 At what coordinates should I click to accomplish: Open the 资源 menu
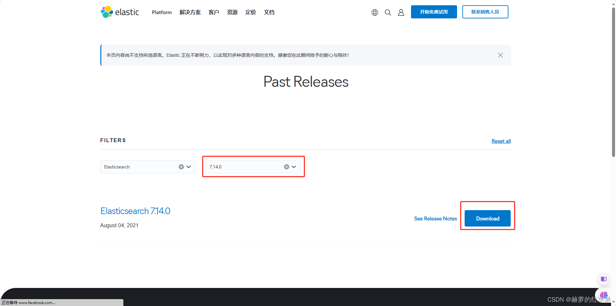[232, 12]
